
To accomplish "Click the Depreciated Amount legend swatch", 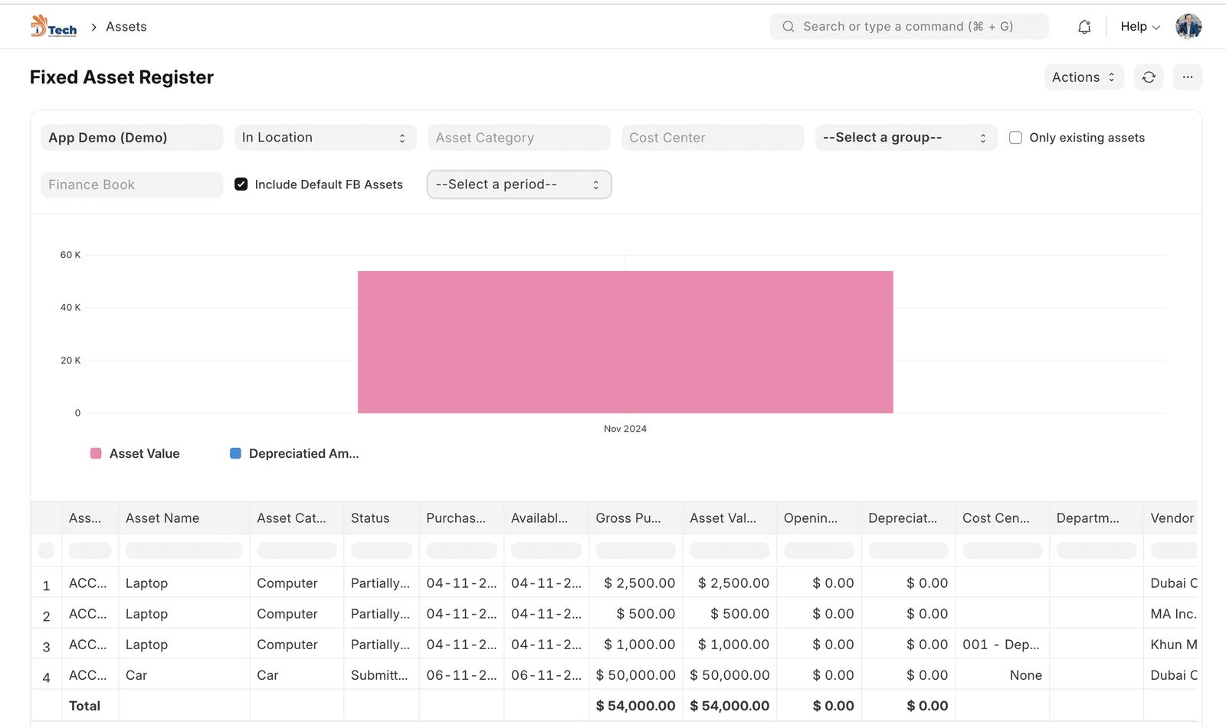I will click(x=235, y=454).
